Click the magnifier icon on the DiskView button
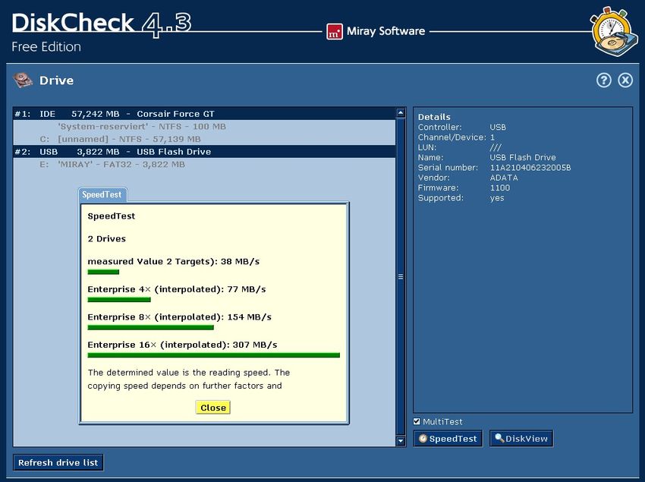The image size is (645, 482). (499, 438)
